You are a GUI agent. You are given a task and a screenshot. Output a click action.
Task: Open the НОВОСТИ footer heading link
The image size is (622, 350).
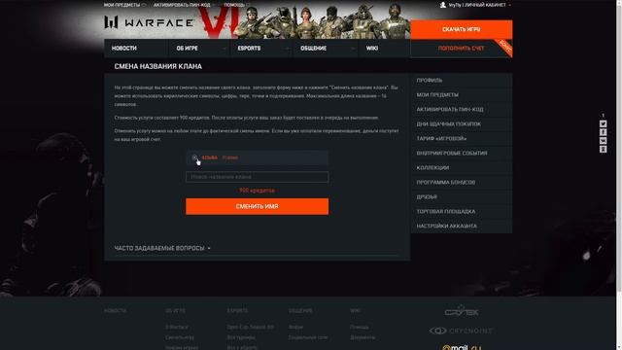(115, 311)
